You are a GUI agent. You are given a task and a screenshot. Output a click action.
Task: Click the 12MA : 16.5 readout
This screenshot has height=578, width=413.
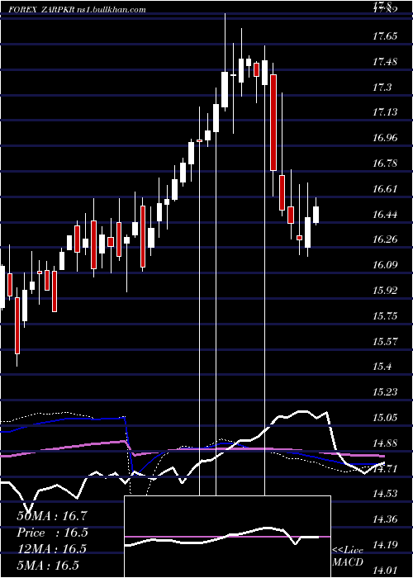point(52,549)
